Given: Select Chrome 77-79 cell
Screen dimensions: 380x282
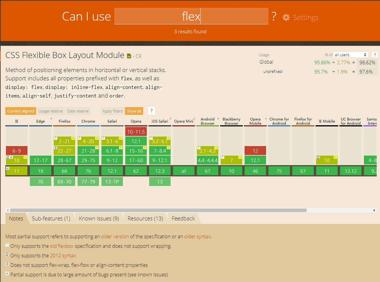Looking at the screenshot, I should tap(88, 181).
